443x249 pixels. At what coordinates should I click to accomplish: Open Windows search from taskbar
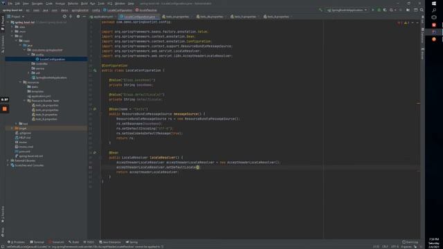coord(434,10)
